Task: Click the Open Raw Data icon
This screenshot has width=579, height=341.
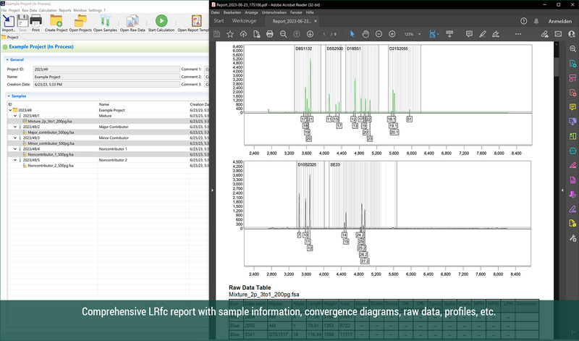Action: pyautogui.click(x=132, y=21)
